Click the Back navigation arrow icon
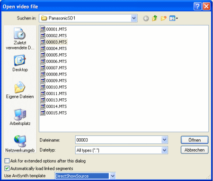213x181 pixels. pos(146,19)
